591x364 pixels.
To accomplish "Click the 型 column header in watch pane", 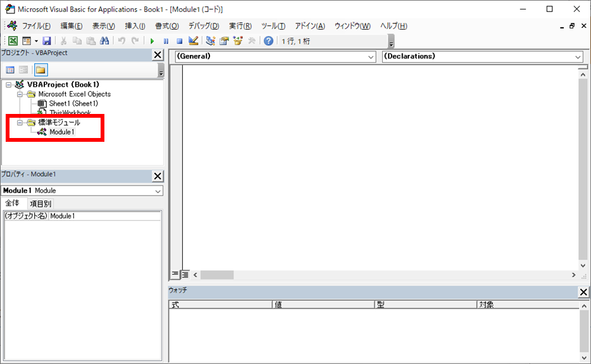I will [x=426, y=304].
